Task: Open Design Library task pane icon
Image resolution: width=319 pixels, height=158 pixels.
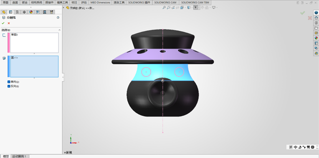Action: pyautogui.click(x=316, y=23)
